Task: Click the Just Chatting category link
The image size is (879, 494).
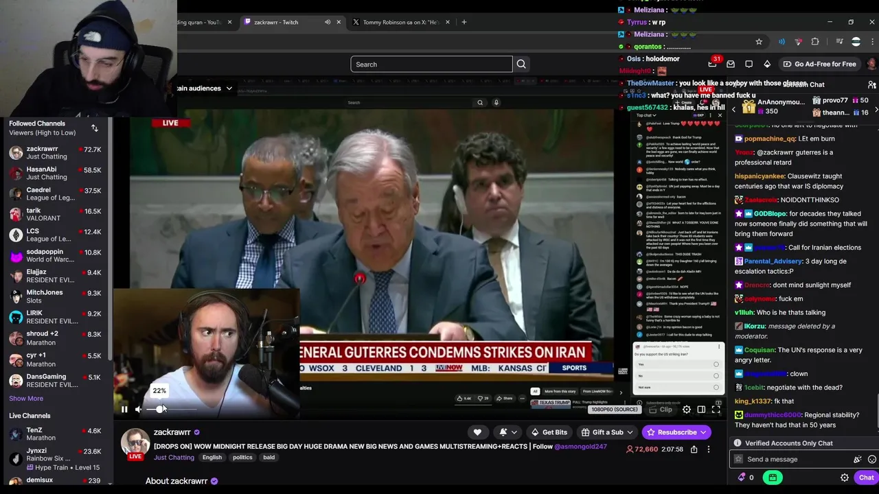Action: pyautogui.click(x=174, y=458)
